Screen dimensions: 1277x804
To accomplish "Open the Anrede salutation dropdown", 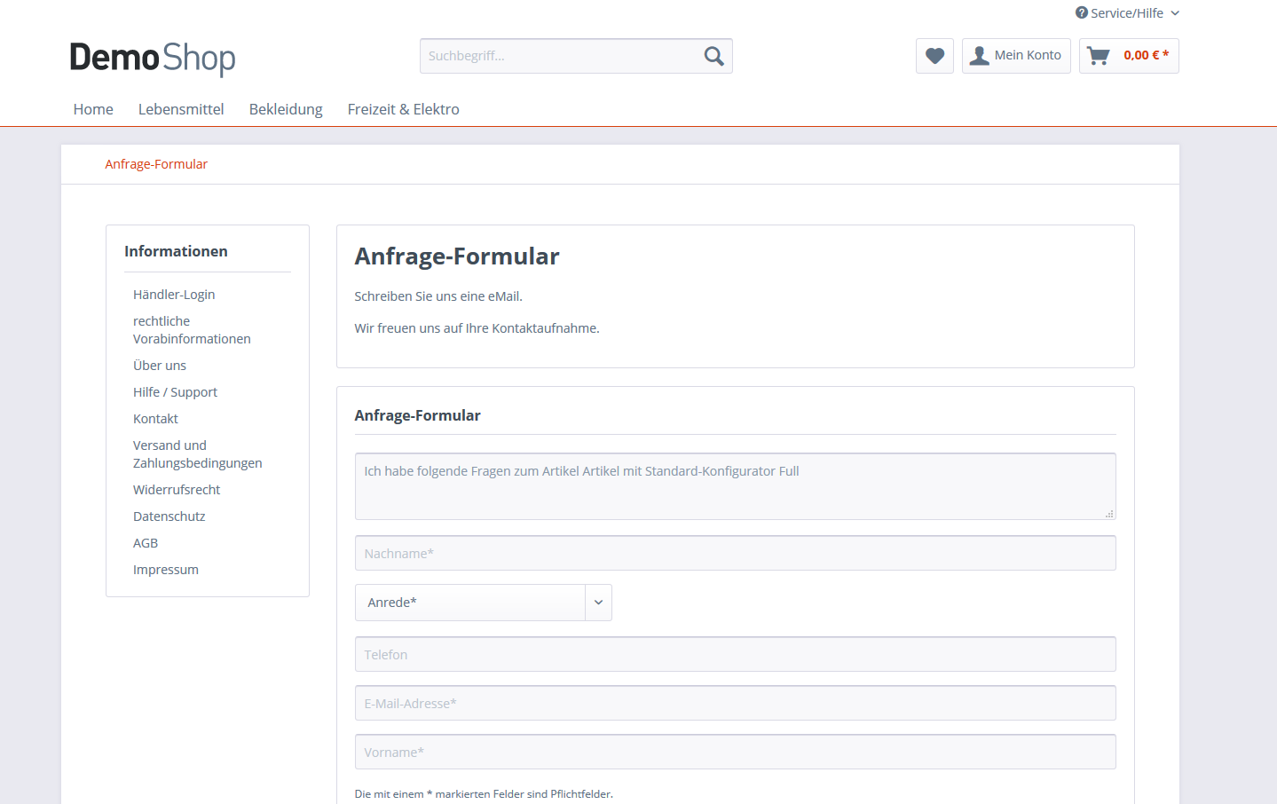I will [483, 603].
